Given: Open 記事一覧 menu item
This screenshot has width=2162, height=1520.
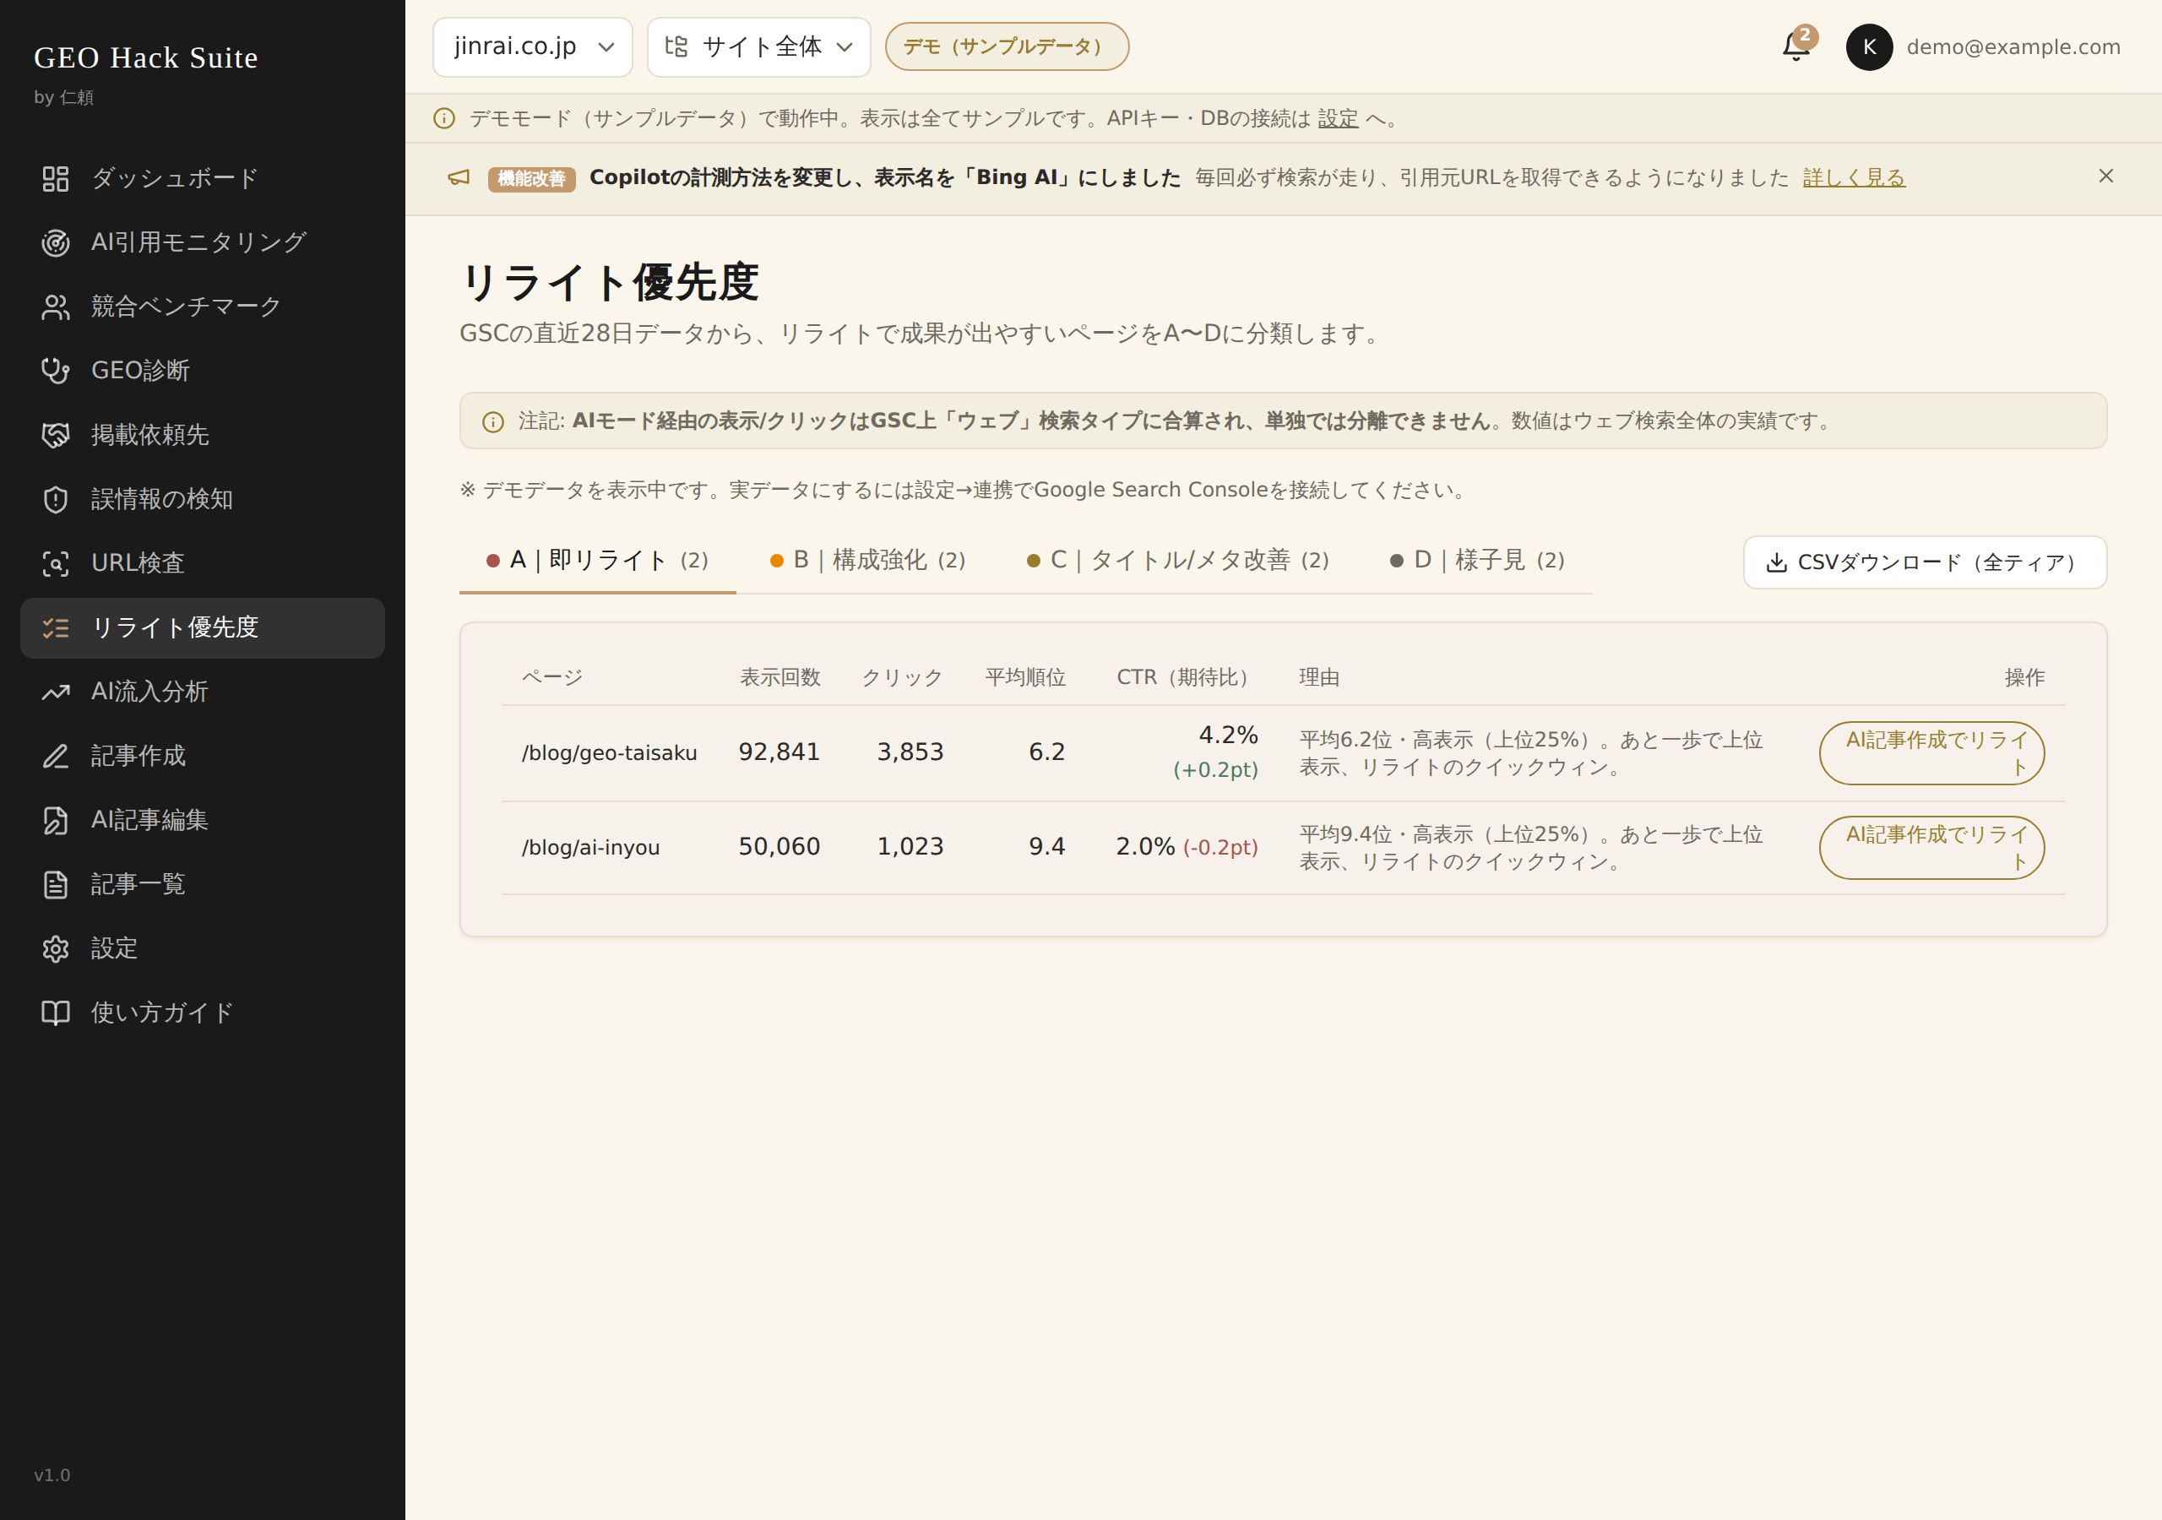Looking at the screenshot, I should pyautogui.click(x=203, y=884).
